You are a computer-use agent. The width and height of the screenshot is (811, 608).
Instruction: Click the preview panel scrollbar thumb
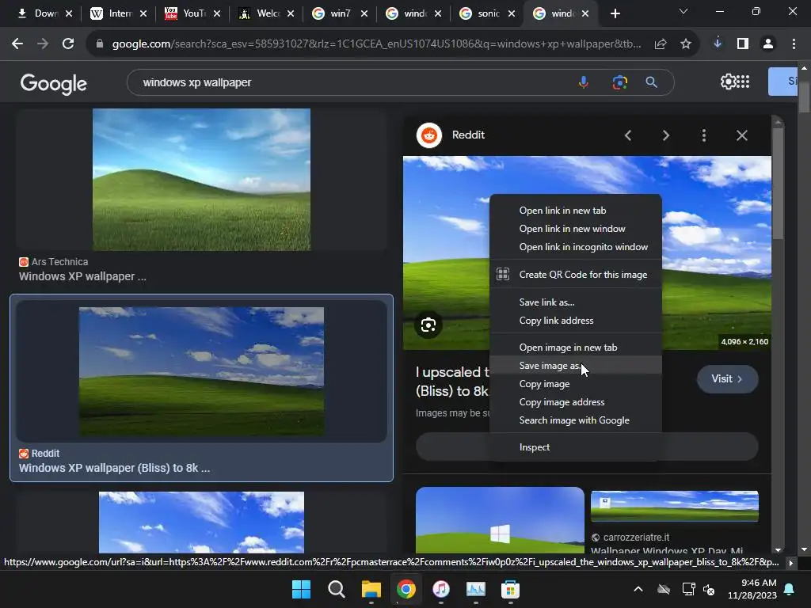[x=778, y=184]
